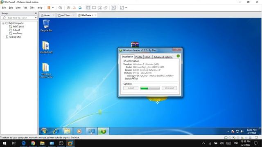Toggle the console view icon
The width and height of the screenshot is (262, 147).
[114, 8]
